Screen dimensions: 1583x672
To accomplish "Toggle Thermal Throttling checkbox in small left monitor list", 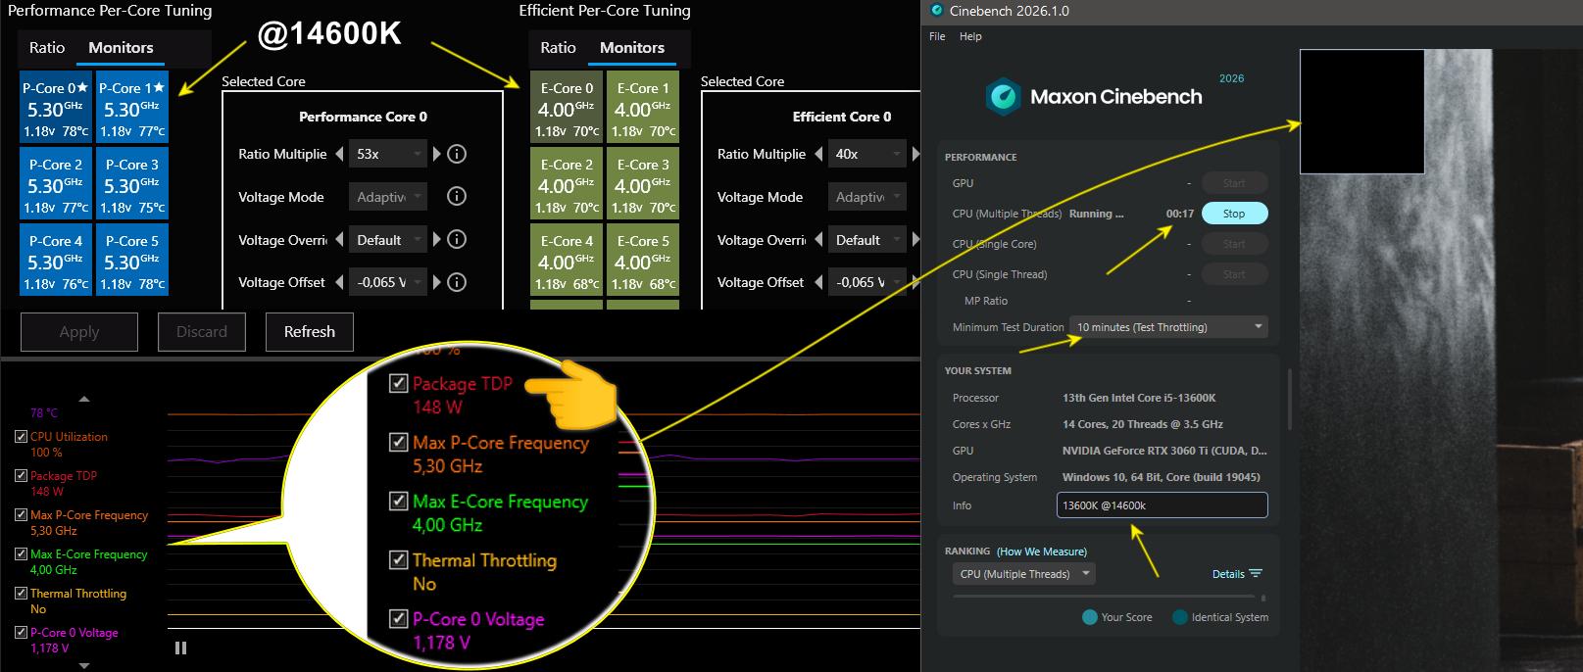I will pos(21,594).
